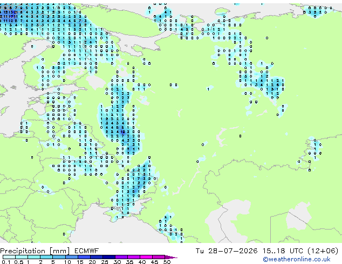The width and height of the screenshot is (342, 264).
Task: Click the '30' legend scale label
Action: tap(117, 262)
